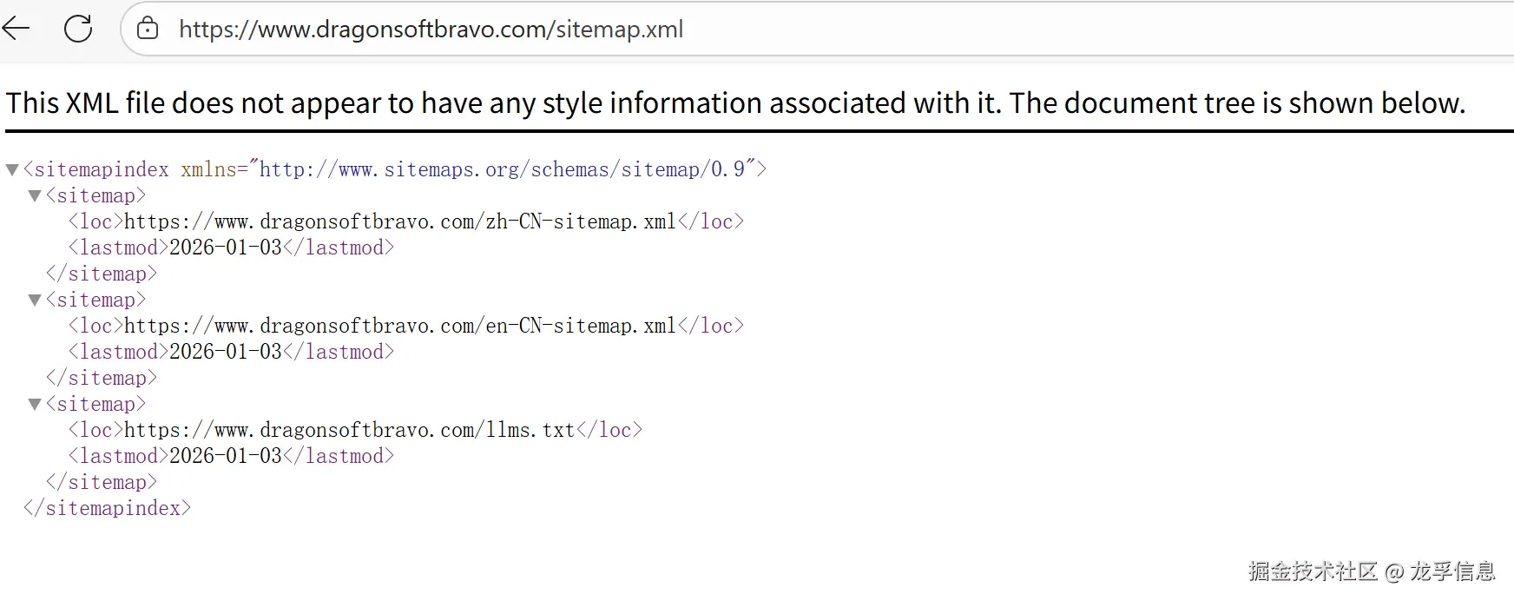Screen dimensions: 1514x601
Task: Click lastmod date under llms.txt entry
Action: 226,456
